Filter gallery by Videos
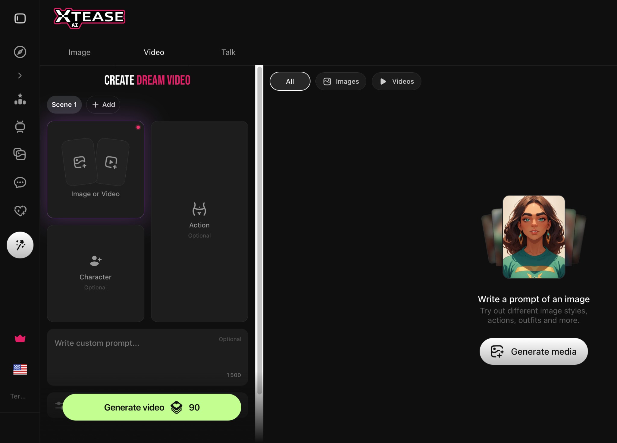Viewport: 617px width, 443px height. (x=396, y=81)
